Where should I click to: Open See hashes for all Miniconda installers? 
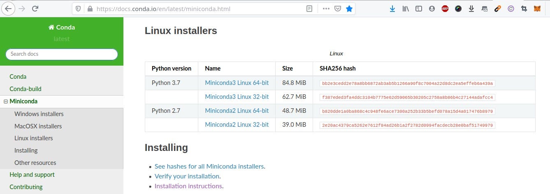pyautogui.click(x=209, y=167)
